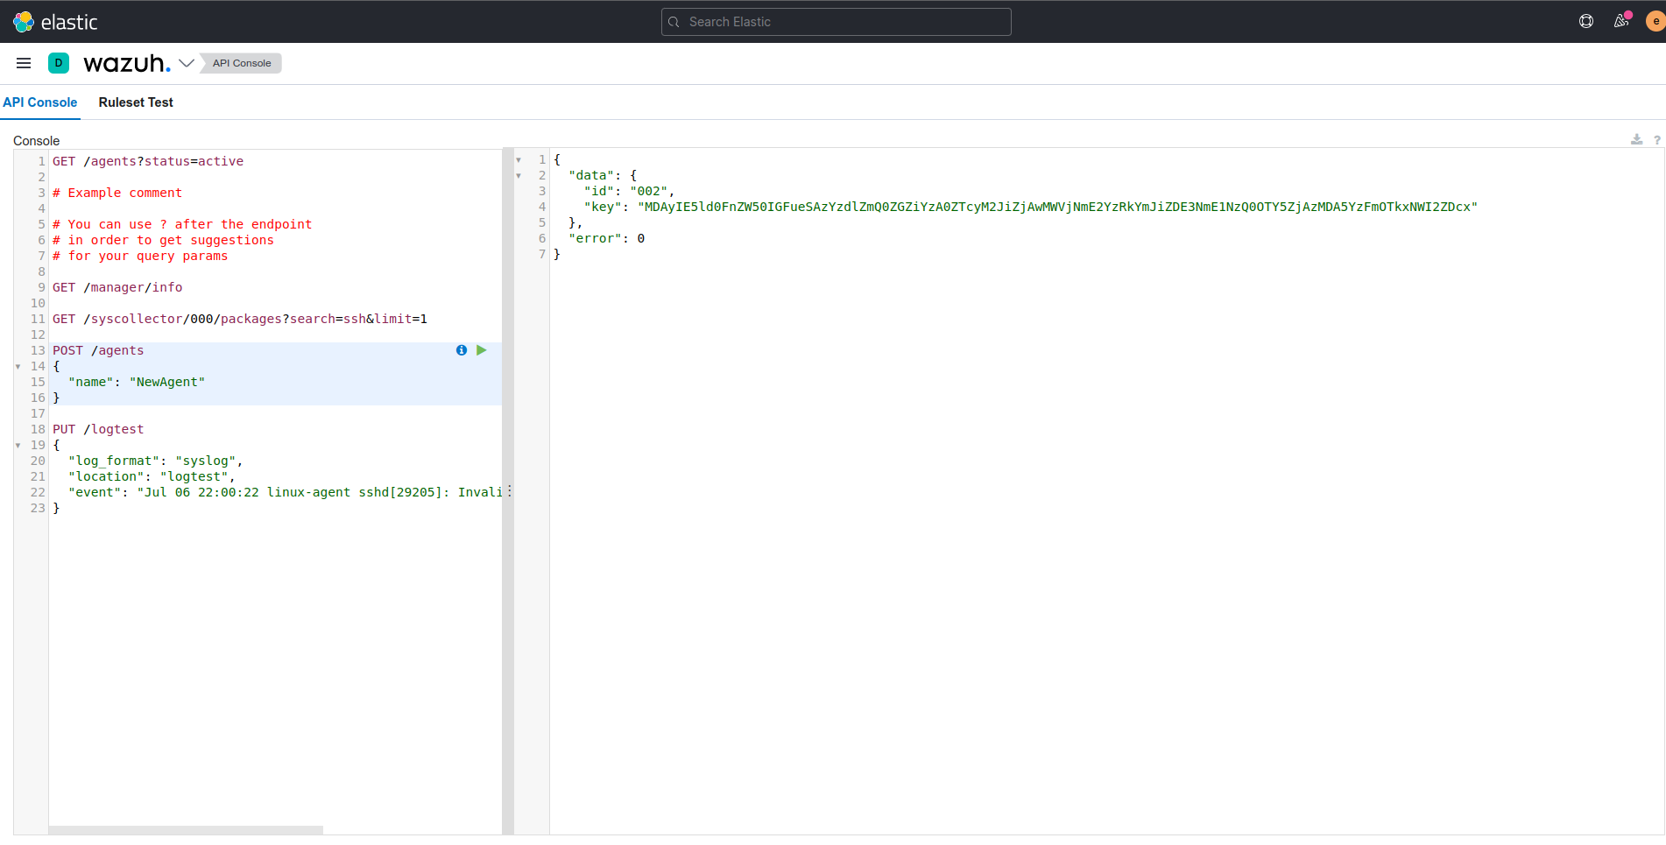Click the API Console breadcrumb badge
Viewport: 1666px width, 845px height.
pos(240,62)
